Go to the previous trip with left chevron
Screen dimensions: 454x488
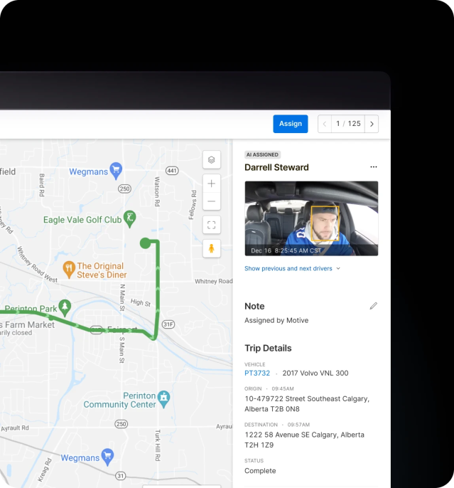(x=325, y=124)
